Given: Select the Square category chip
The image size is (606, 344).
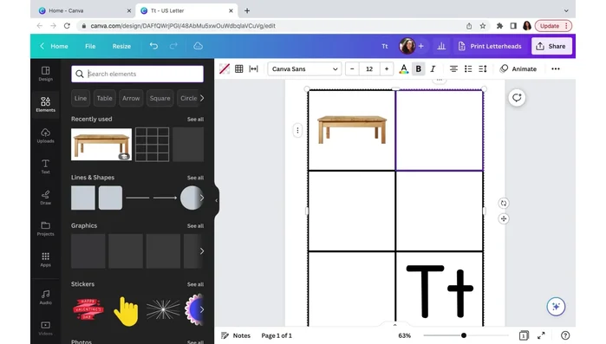Looking at the screenshot, I should (160, 98).
